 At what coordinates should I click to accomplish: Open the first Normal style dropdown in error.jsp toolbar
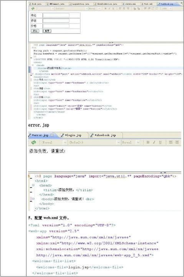pos(55,143)
